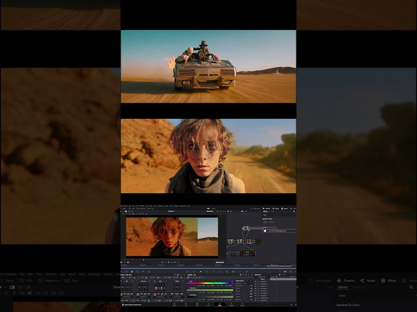Toggle the Effects button in toolbar
Screen dimensions: 417x312
pyautogui.click(x=284, y=209)
